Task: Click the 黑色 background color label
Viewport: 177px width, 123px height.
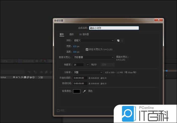Action: pyautogui.click(x=90, y=91)
